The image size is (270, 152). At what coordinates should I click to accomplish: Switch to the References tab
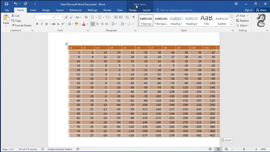pos(76,10)
